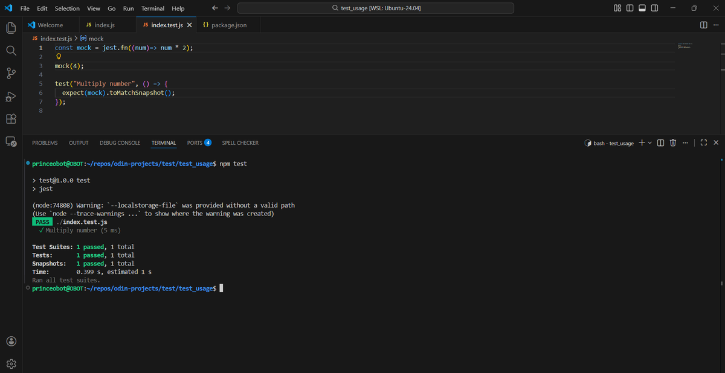Open editor More Actions ellipsis
The image size is (725, 373).
click(716, 25)
